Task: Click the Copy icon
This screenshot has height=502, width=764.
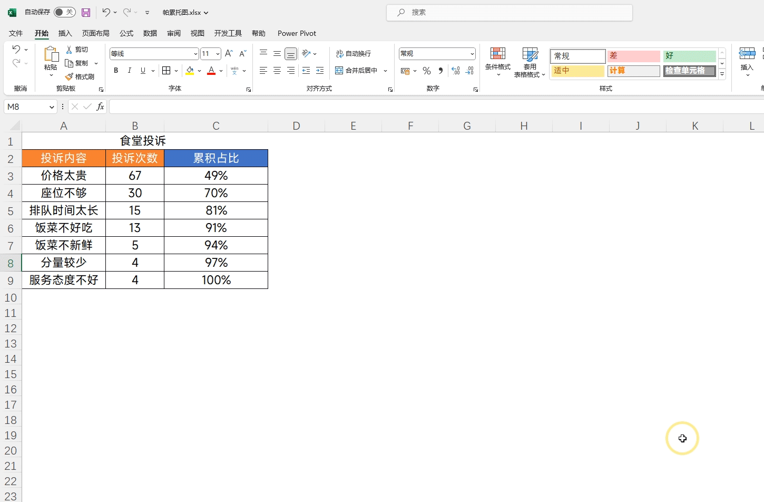Action: coord(69,63)
